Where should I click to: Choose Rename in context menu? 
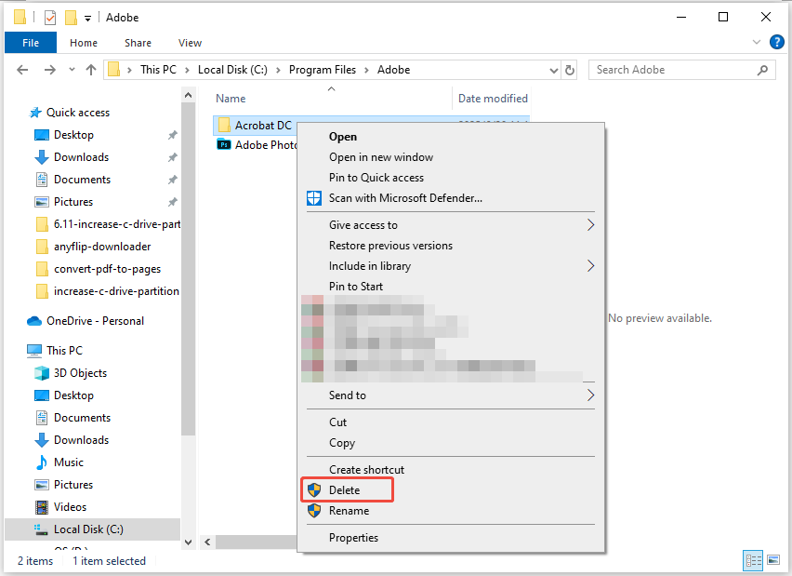click(349, 511)
